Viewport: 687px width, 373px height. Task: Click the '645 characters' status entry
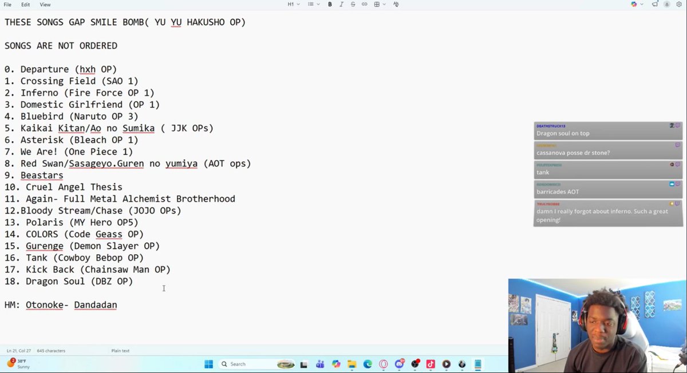click(x=51, y=351)
